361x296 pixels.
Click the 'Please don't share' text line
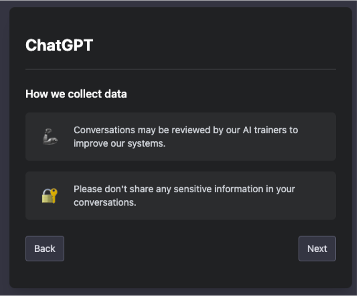184,189
